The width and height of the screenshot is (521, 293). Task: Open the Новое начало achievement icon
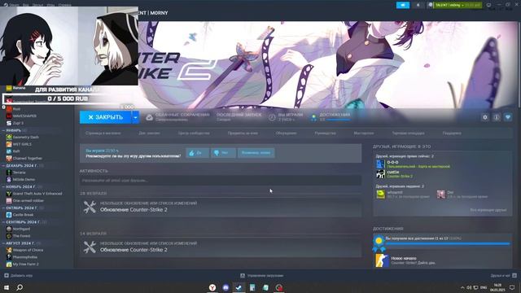click(382, 260)
